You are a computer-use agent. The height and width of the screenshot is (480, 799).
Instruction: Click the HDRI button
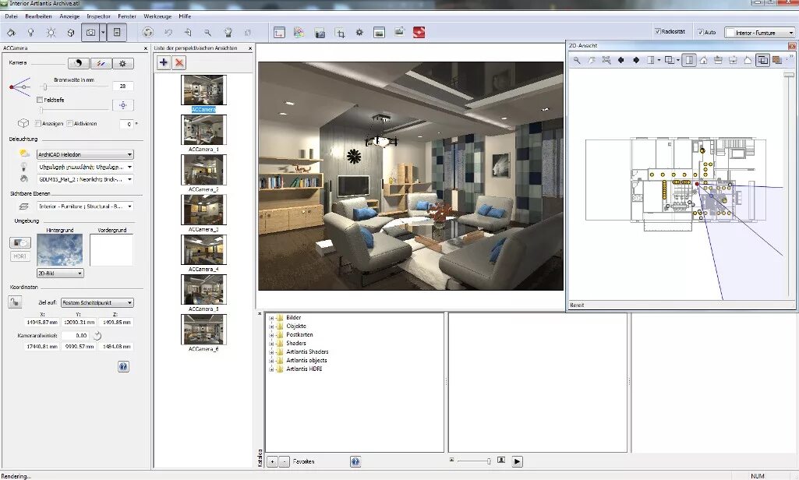(19, 256)
